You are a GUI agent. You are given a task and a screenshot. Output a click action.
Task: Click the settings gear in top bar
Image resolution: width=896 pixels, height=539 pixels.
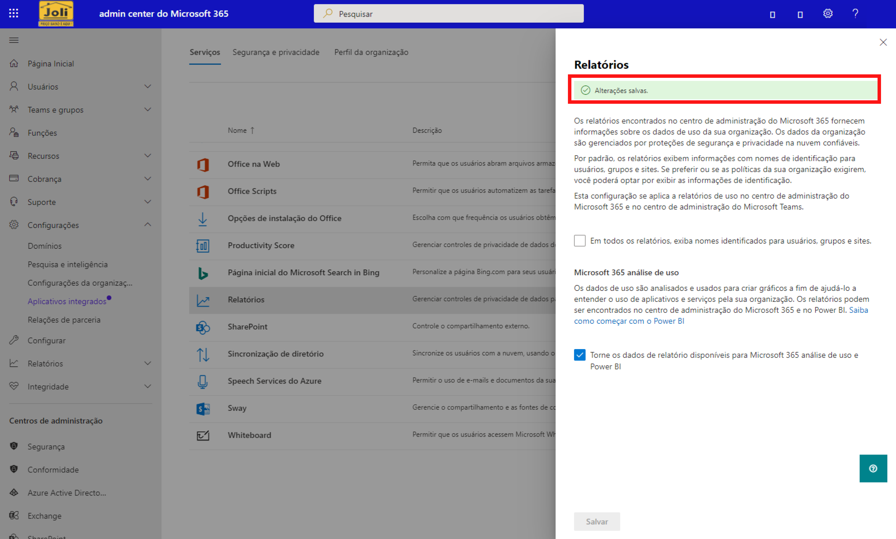coord(827,14)
